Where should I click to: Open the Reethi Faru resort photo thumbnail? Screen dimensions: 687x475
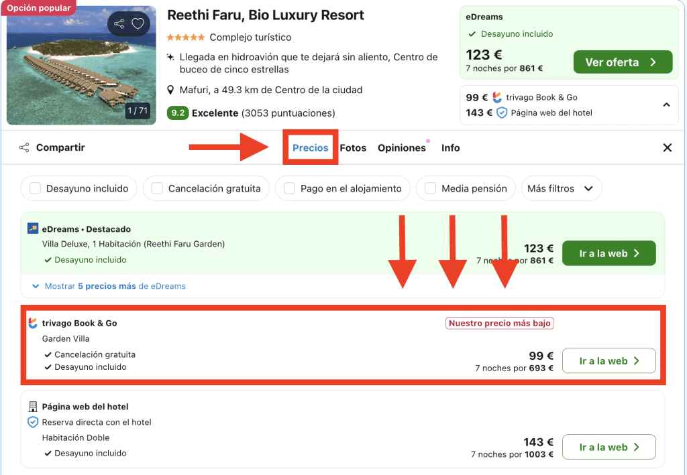[81, 67]
